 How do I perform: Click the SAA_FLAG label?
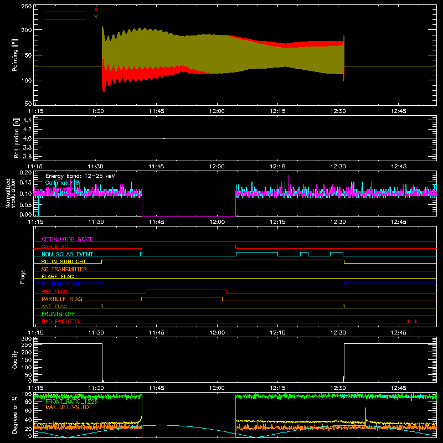(x=54, y=291)
